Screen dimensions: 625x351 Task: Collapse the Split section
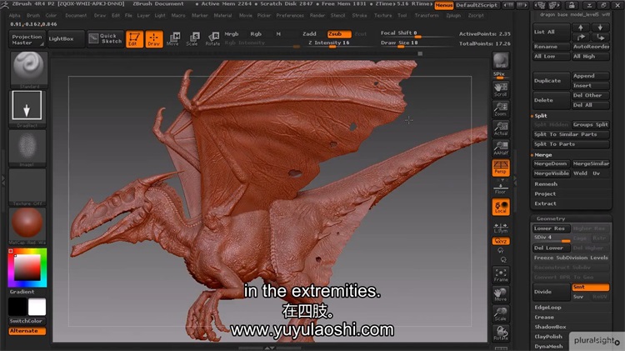pyautogui.click(x=541, y=116)
